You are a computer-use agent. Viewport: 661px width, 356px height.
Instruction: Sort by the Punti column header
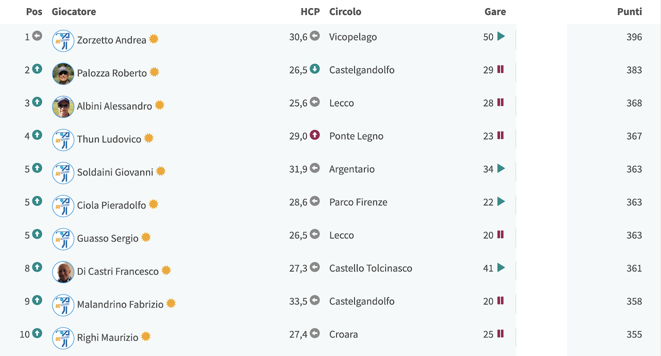(x=629, y=11)
